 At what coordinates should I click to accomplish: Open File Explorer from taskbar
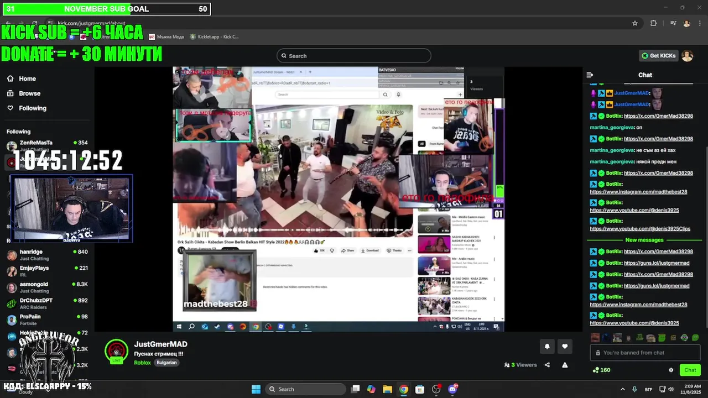click(387, 389)
